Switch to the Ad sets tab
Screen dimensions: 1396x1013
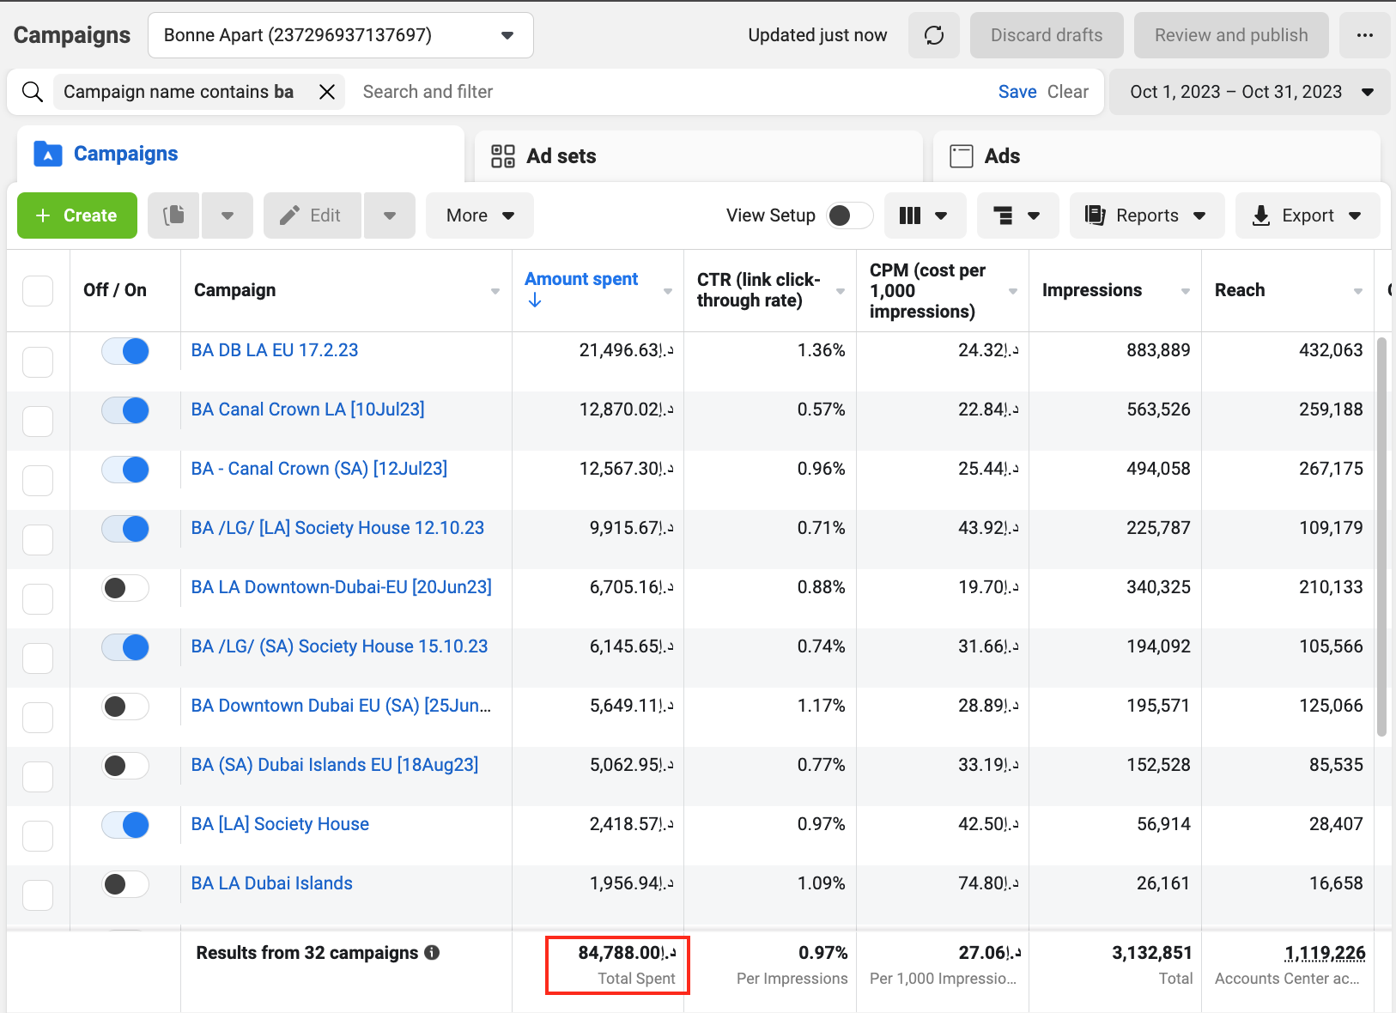pyautogui.click(x=561, y=156)
